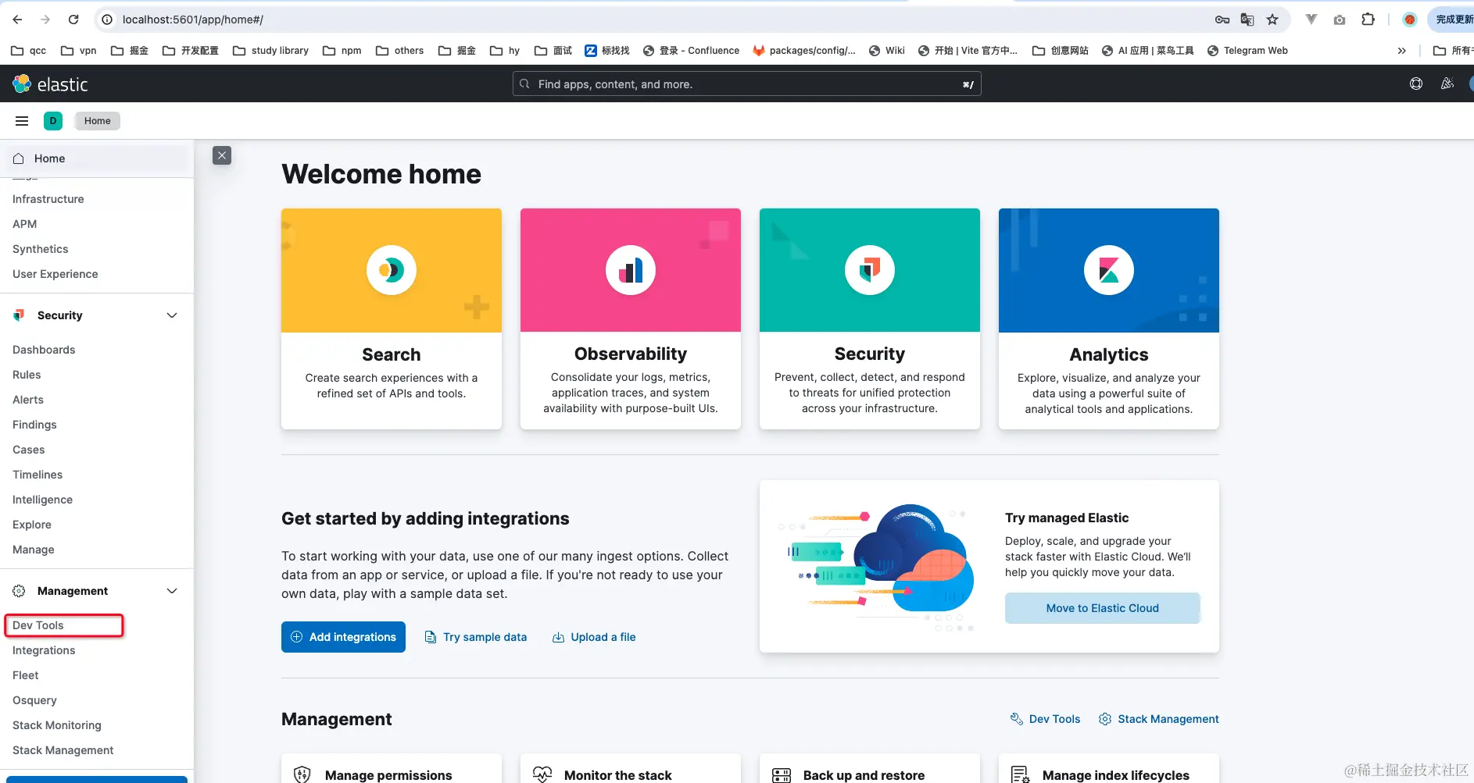This screenshot has width=1474, height=783.
Task: Click the browser address bar URL
Action: (x=193, y=20)
